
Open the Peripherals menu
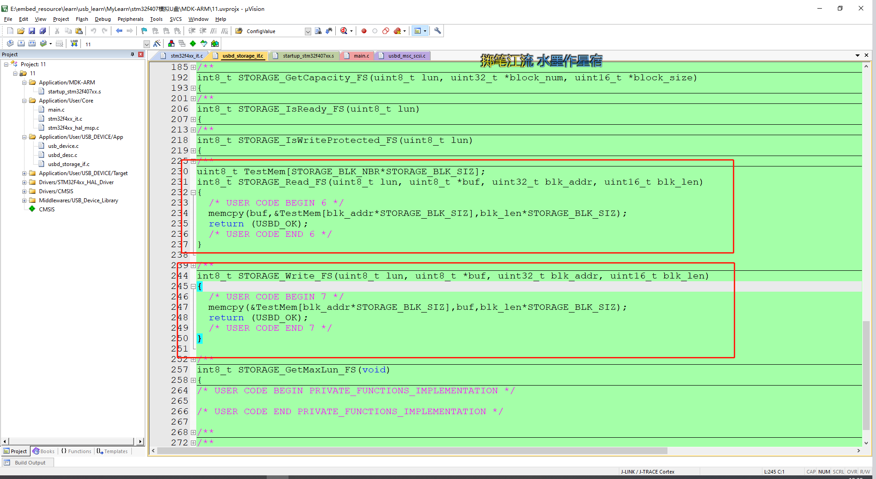tap(130, 19)
